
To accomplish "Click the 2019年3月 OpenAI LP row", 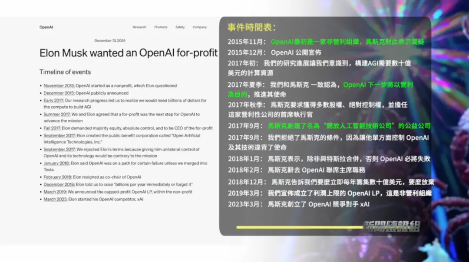I will 330,193.
